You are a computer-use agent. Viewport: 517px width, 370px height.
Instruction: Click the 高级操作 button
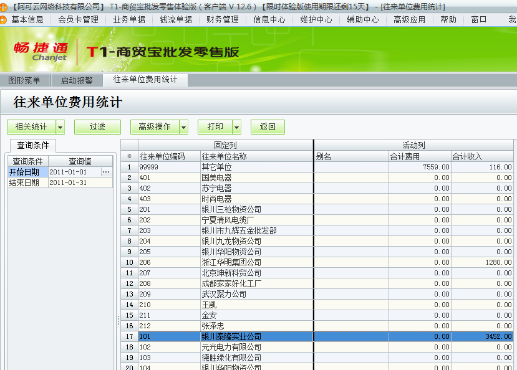point(155,127)
